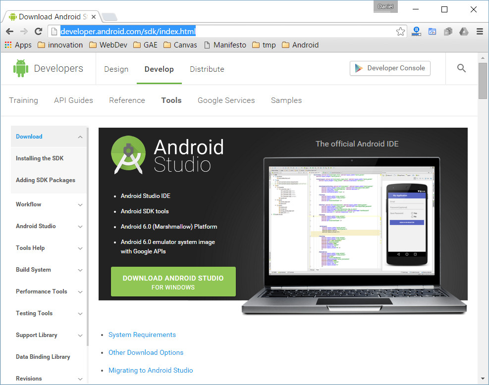This screenshot has height=385, width=489.
Task: Click the page vertical scrollbar thumb
Action: pos(483,81)
